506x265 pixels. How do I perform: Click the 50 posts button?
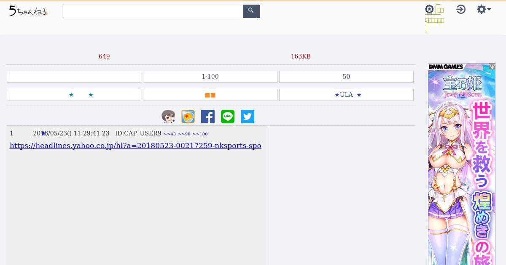click(x=346, y=77)
